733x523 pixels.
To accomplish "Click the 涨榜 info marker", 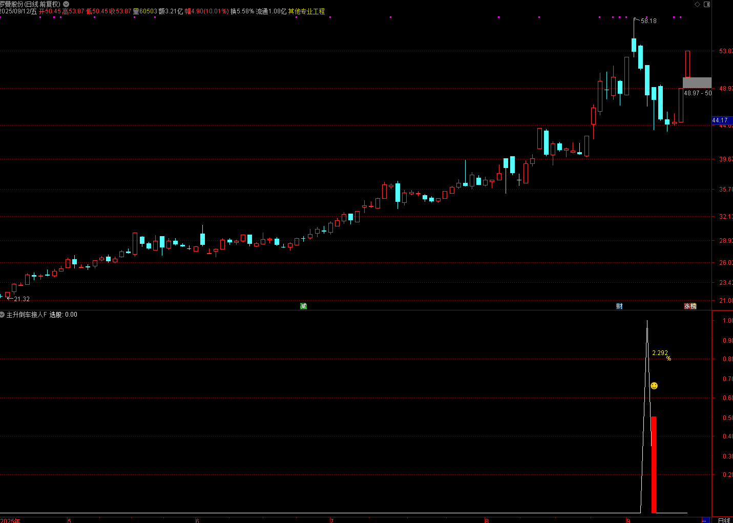I will (x=690, y=306).
